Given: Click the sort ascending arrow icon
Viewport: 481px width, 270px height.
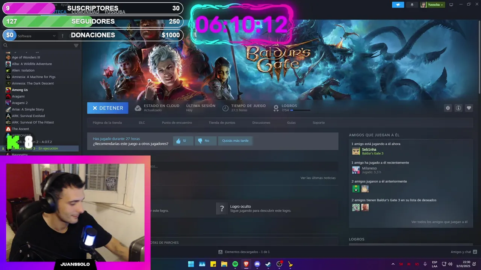Looking at the screenshot, I should (62, 36).
